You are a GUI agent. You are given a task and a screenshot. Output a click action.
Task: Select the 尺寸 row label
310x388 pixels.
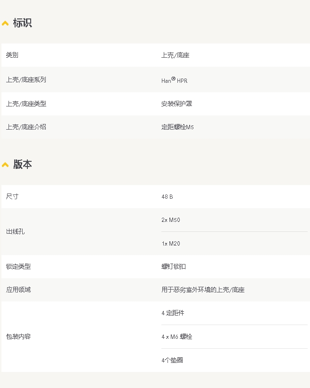click(x=12, y=196)
